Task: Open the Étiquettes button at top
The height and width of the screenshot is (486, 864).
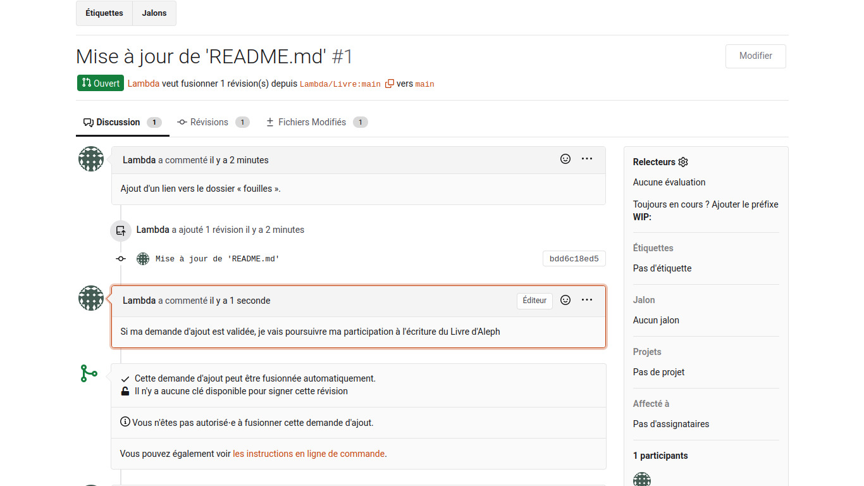Action: (104, 13)
